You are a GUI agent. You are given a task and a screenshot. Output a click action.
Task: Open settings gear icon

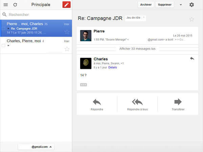[x=191, y=5]
